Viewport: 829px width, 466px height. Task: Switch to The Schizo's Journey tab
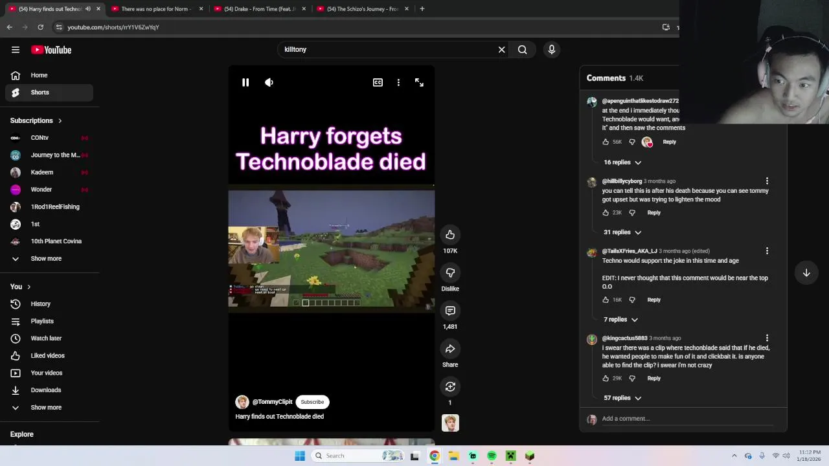(x=361, y=9)
